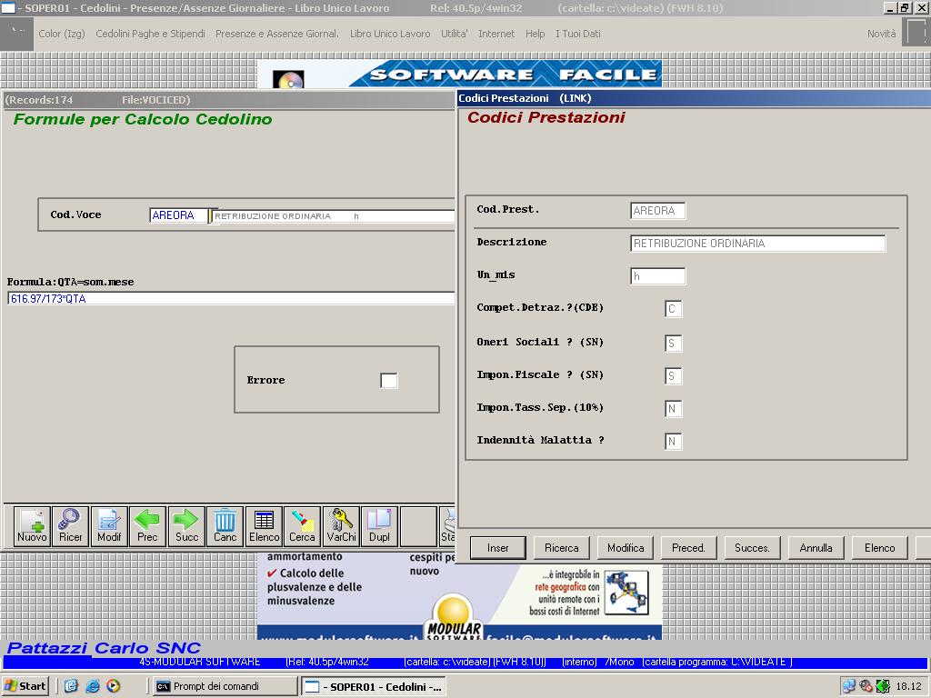Click the Modif edit icon

109,526
